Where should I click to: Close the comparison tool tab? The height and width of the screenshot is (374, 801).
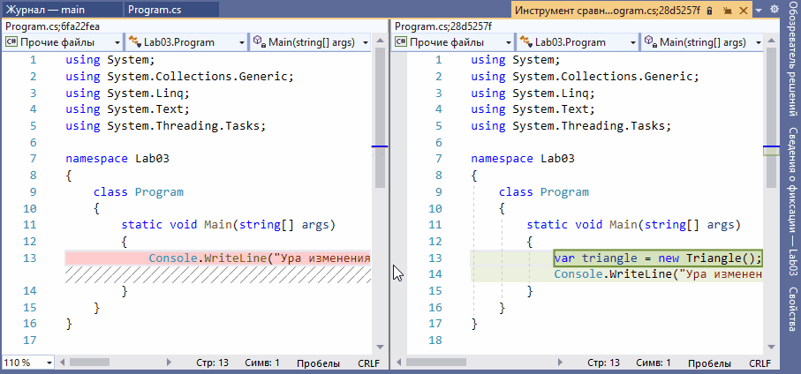(x=744, y=11)
